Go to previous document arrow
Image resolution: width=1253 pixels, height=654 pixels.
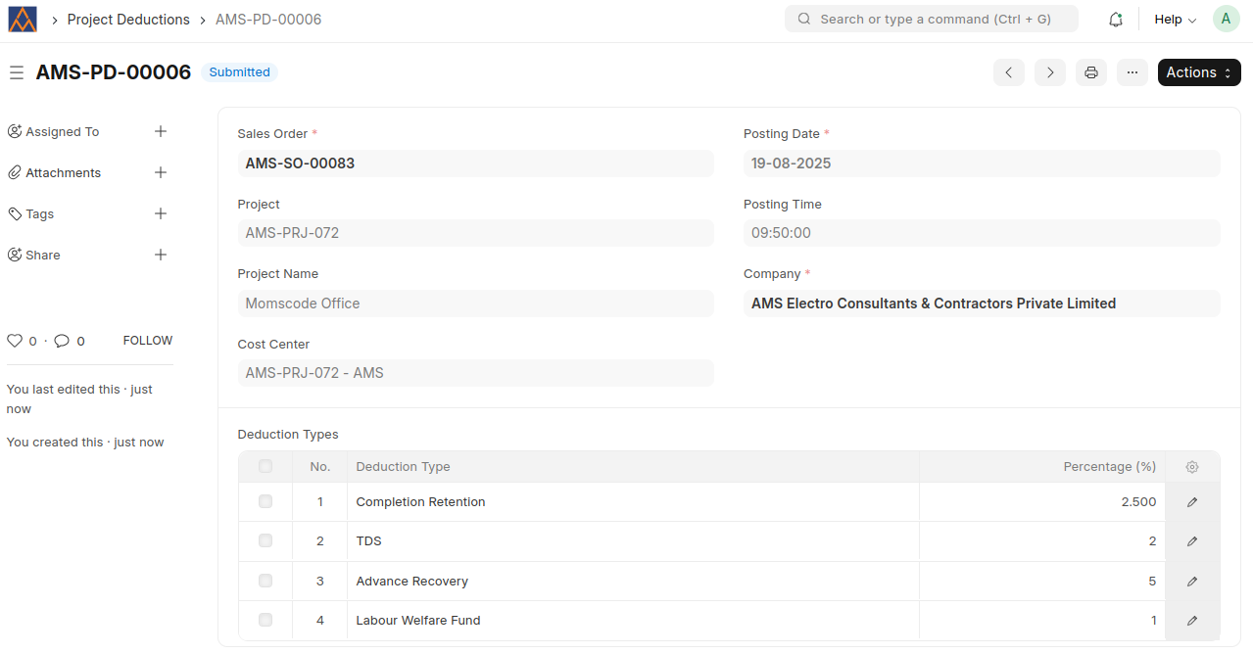point(1009,72)
